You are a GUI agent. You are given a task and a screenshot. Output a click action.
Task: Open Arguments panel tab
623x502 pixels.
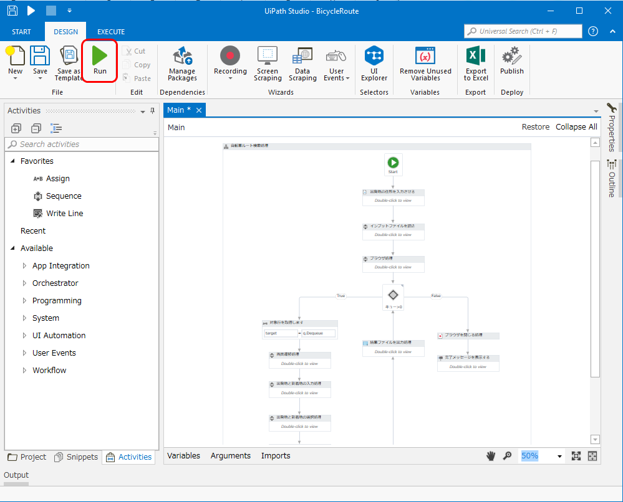231,455
